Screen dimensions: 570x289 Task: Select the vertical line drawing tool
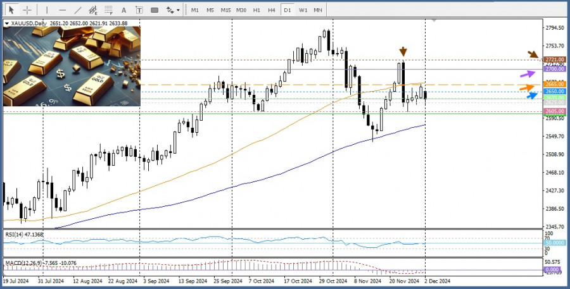[46, 10]
